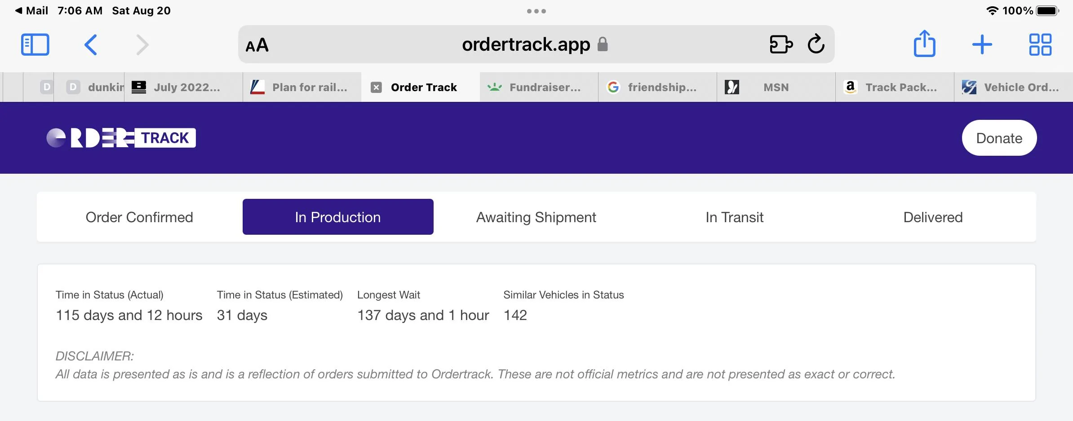Reload the ordertrack.app page

tap(816, 44)
